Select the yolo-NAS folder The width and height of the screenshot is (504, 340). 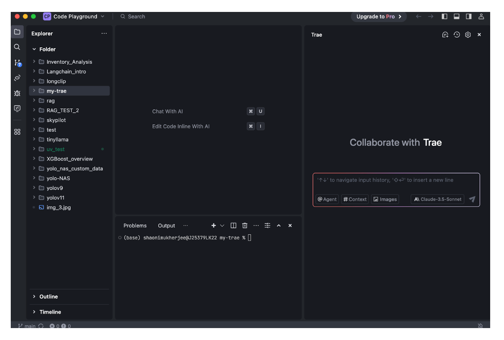click(x=69, y=178)
